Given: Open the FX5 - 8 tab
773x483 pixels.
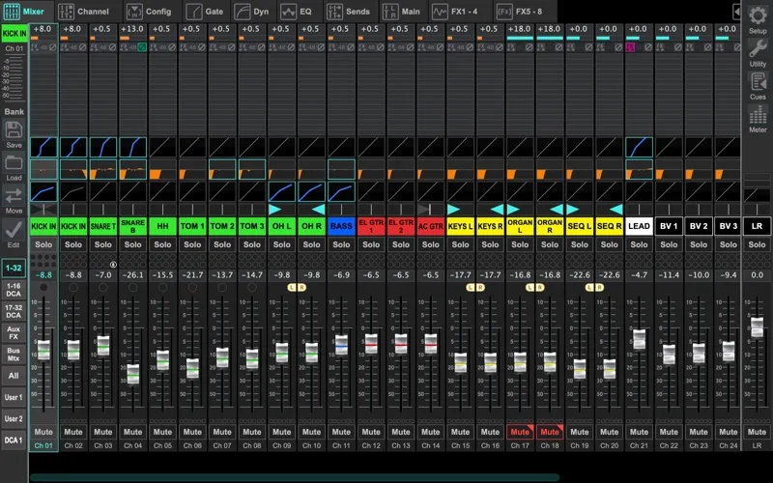Looking at the screenshot, I should click(521, 11).
